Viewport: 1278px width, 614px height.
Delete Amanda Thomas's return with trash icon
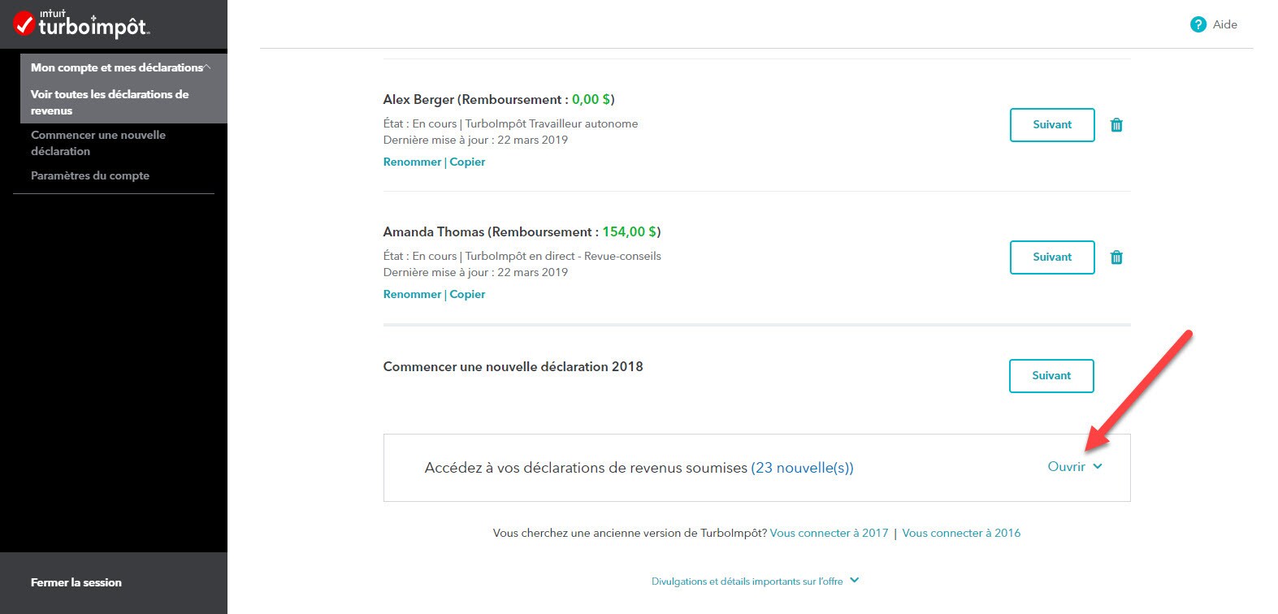point(1116,257)
